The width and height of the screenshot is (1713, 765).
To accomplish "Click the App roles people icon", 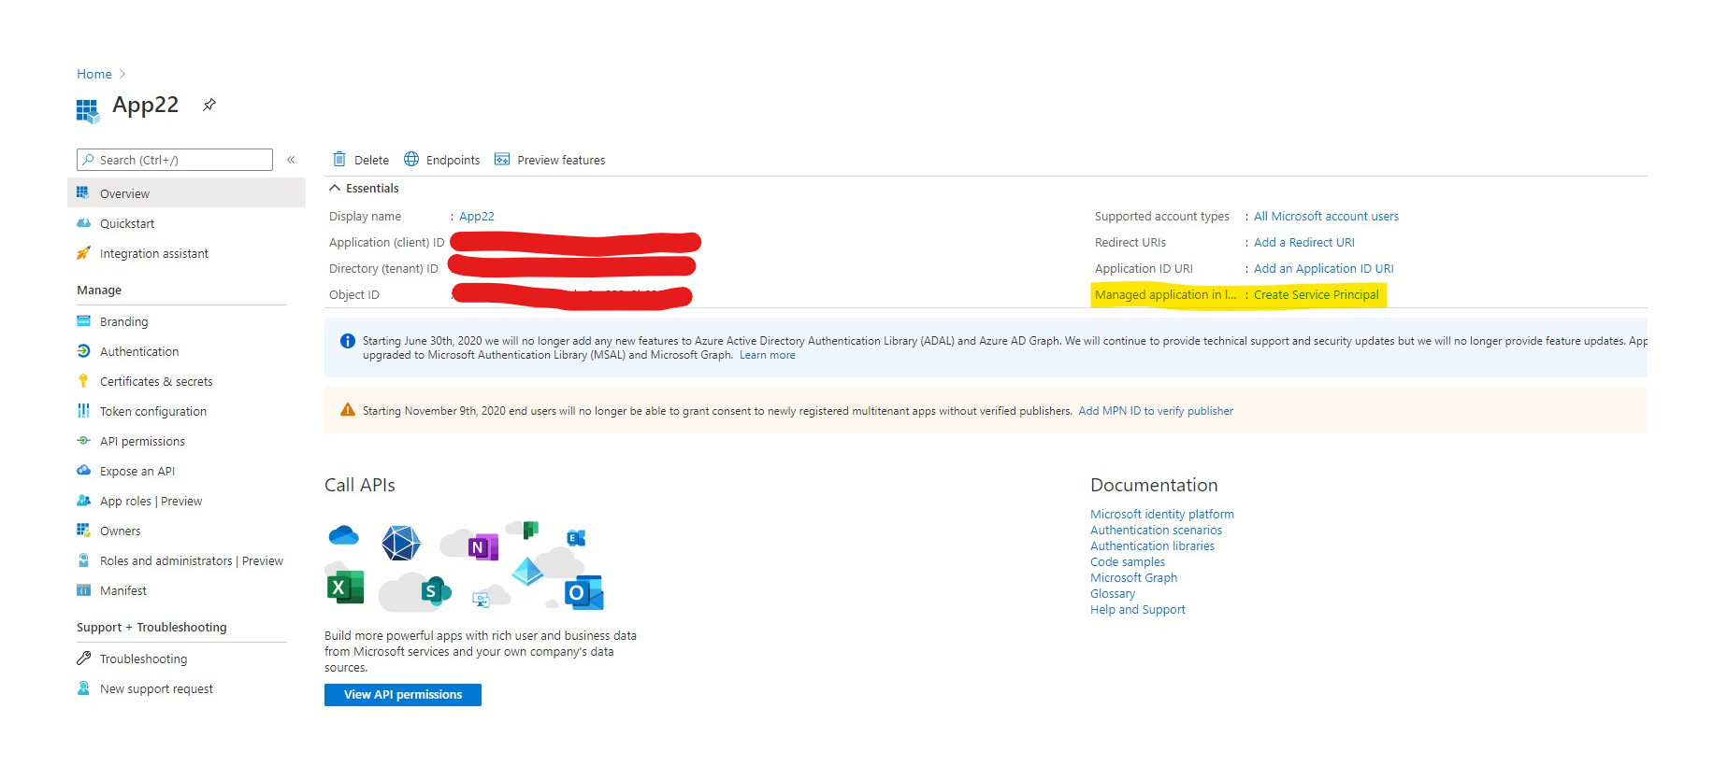I will pos(83,501).
